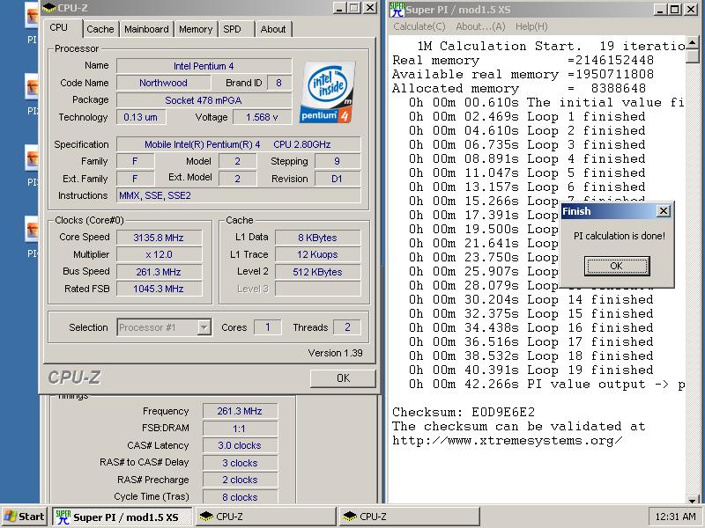This screenshot has width=705, height=528.
Task: Click the Stepping value 9
Action: 338,161
